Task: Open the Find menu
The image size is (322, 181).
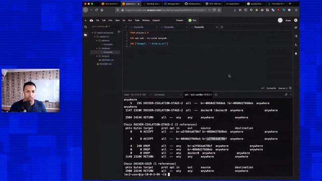Action: point(110,20)
